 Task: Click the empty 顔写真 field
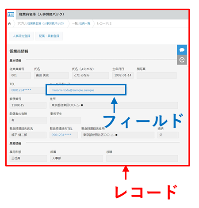tap(157, 76)
